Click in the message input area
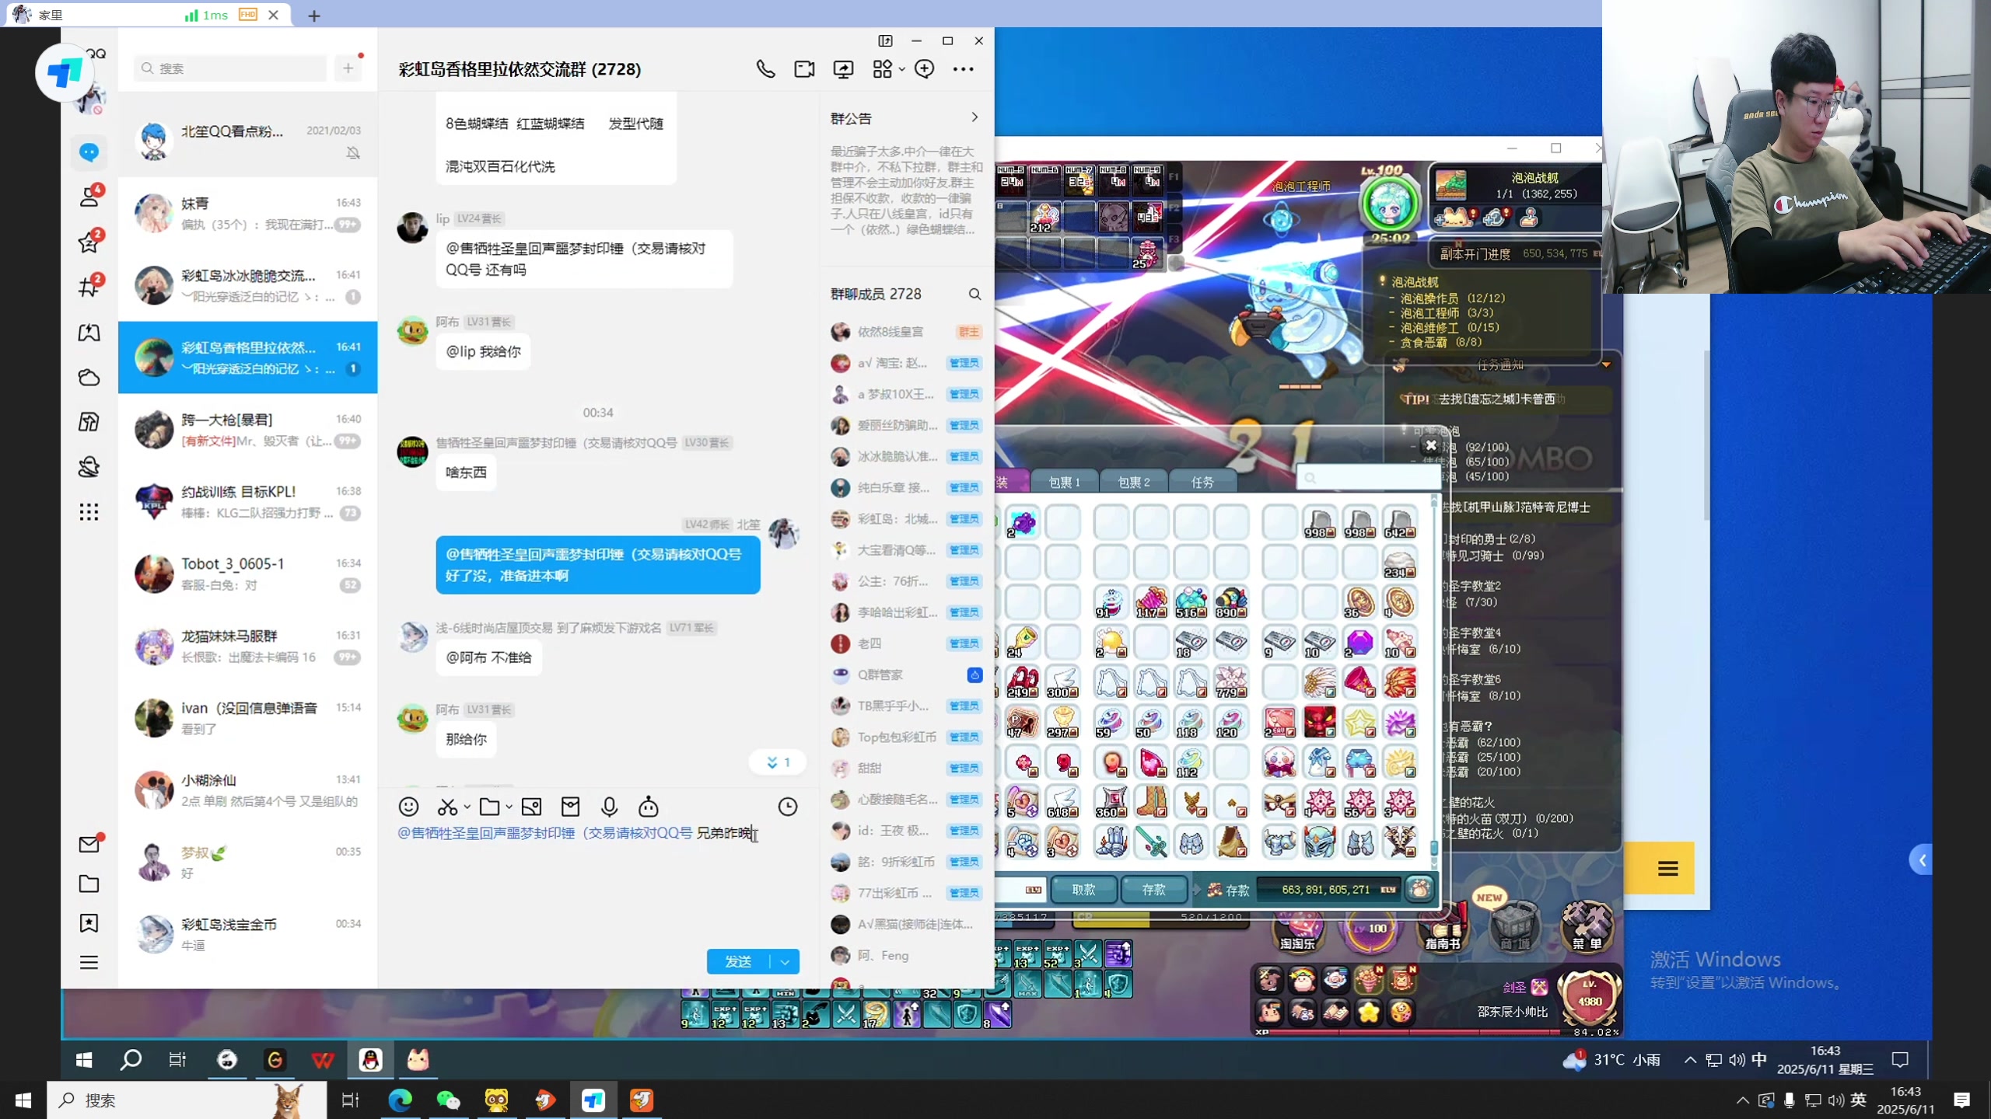Screen dimensions: 1991x1119 pos(597,882)
